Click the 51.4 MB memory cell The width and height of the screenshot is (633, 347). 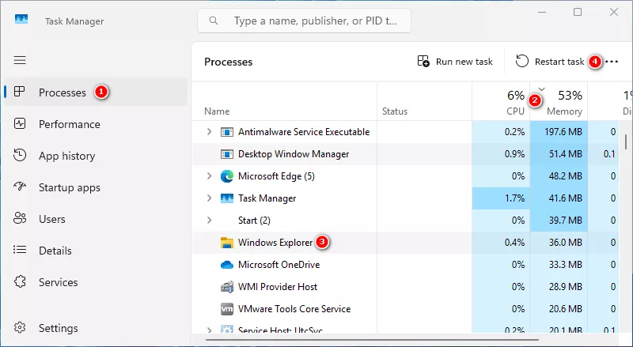(559, 154)
